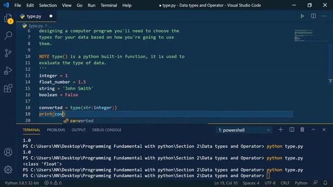Click Python language mode in status bar
The height and width of the screenshot is (187, 333).
click(x=301, y=183)
